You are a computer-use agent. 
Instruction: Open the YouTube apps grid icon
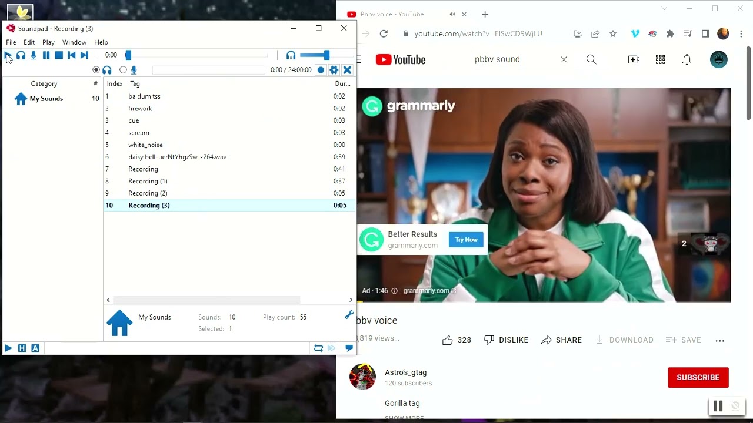660,59
